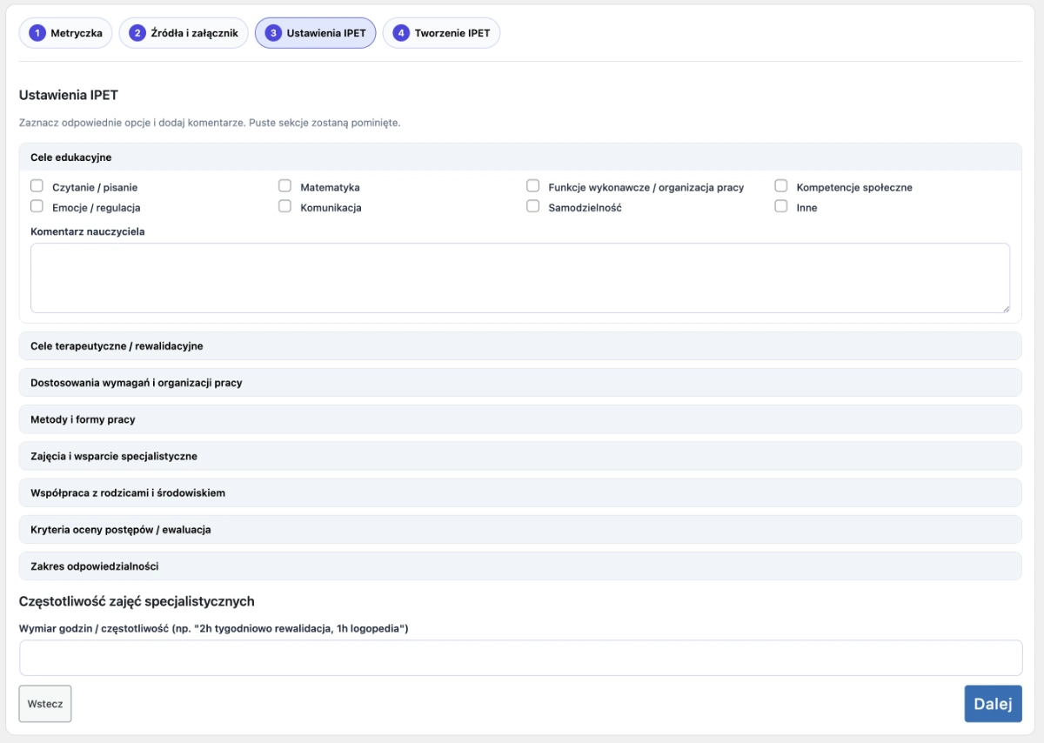Viewport: 1044px width, 743px height.
Task: Enable the Matematyka checkbox
Action: click(284, 186)
